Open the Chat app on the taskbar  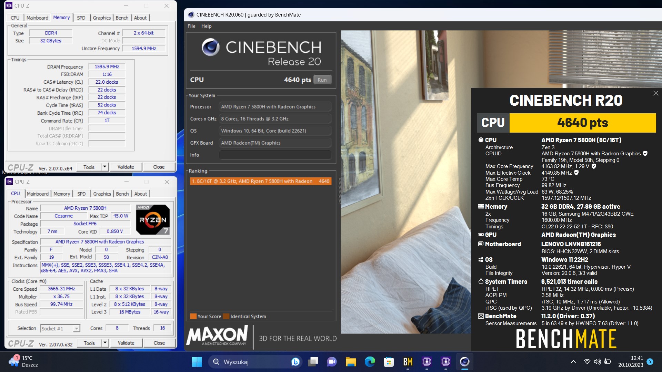pyautogui.click(x=332, y=362)
